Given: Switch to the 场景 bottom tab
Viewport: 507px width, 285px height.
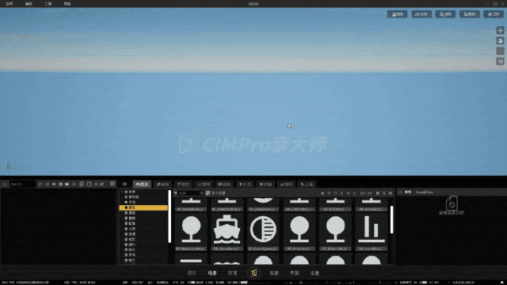Looking at the screenshot, I should [212, 273].
